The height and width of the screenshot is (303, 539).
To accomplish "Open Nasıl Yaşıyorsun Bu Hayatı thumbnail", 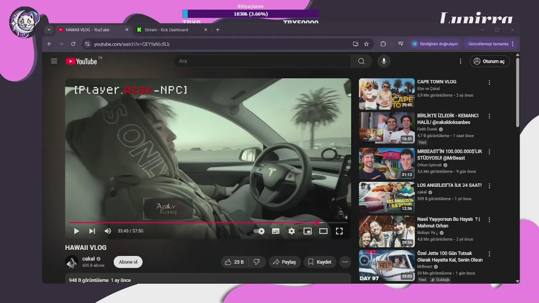I will click(x=387, y=231).
